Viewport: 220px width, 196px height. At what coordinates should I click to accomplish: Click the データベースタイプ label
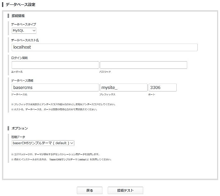click(24, 24)
